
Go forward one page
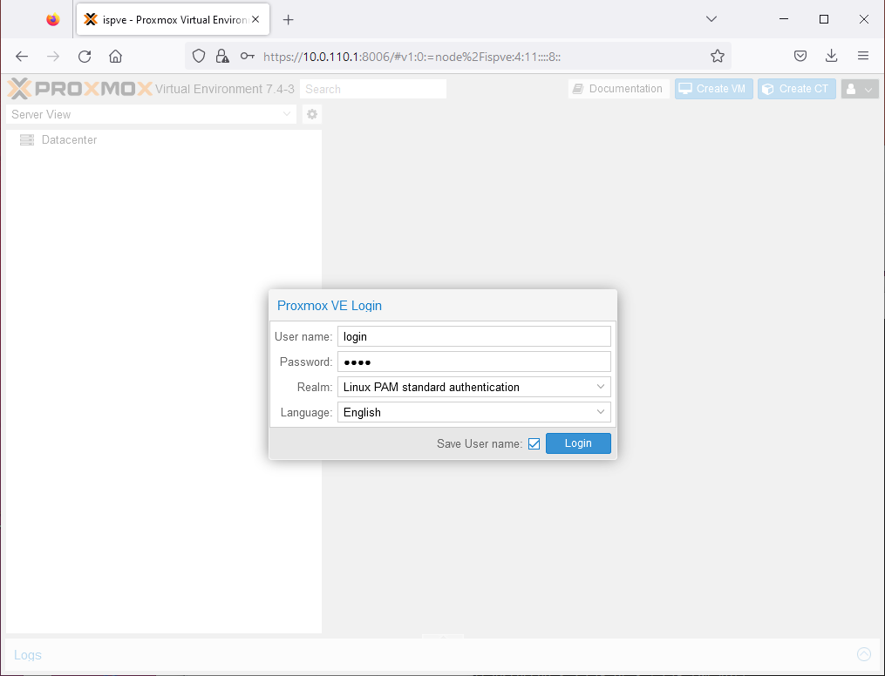[53, 57]
